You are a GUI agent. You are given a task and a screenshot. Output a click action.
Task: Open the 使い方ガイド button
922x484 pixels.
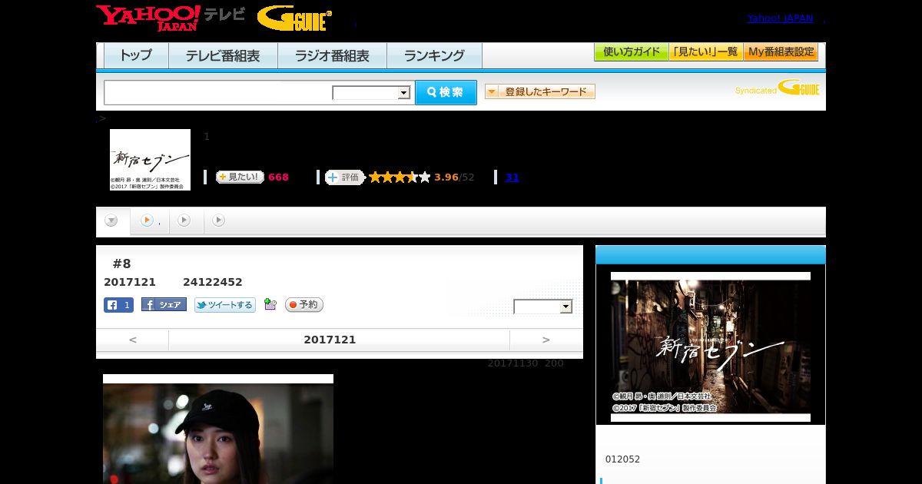tap(631, 52)
